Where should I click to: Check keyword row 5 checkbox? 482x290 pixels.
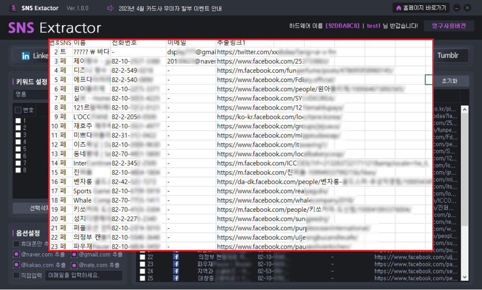click(x=18, y=149)
